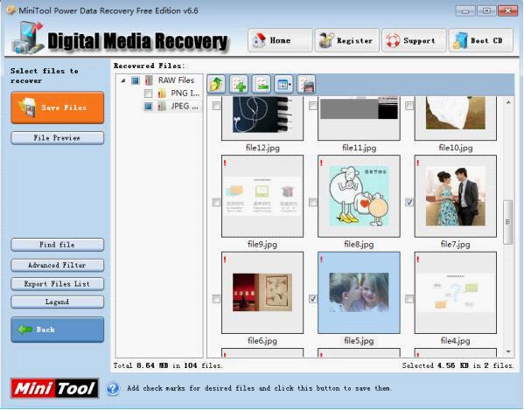524x410 pixels.
Task: Click the Total 8.64 MB status text
Action: [167, 365]
